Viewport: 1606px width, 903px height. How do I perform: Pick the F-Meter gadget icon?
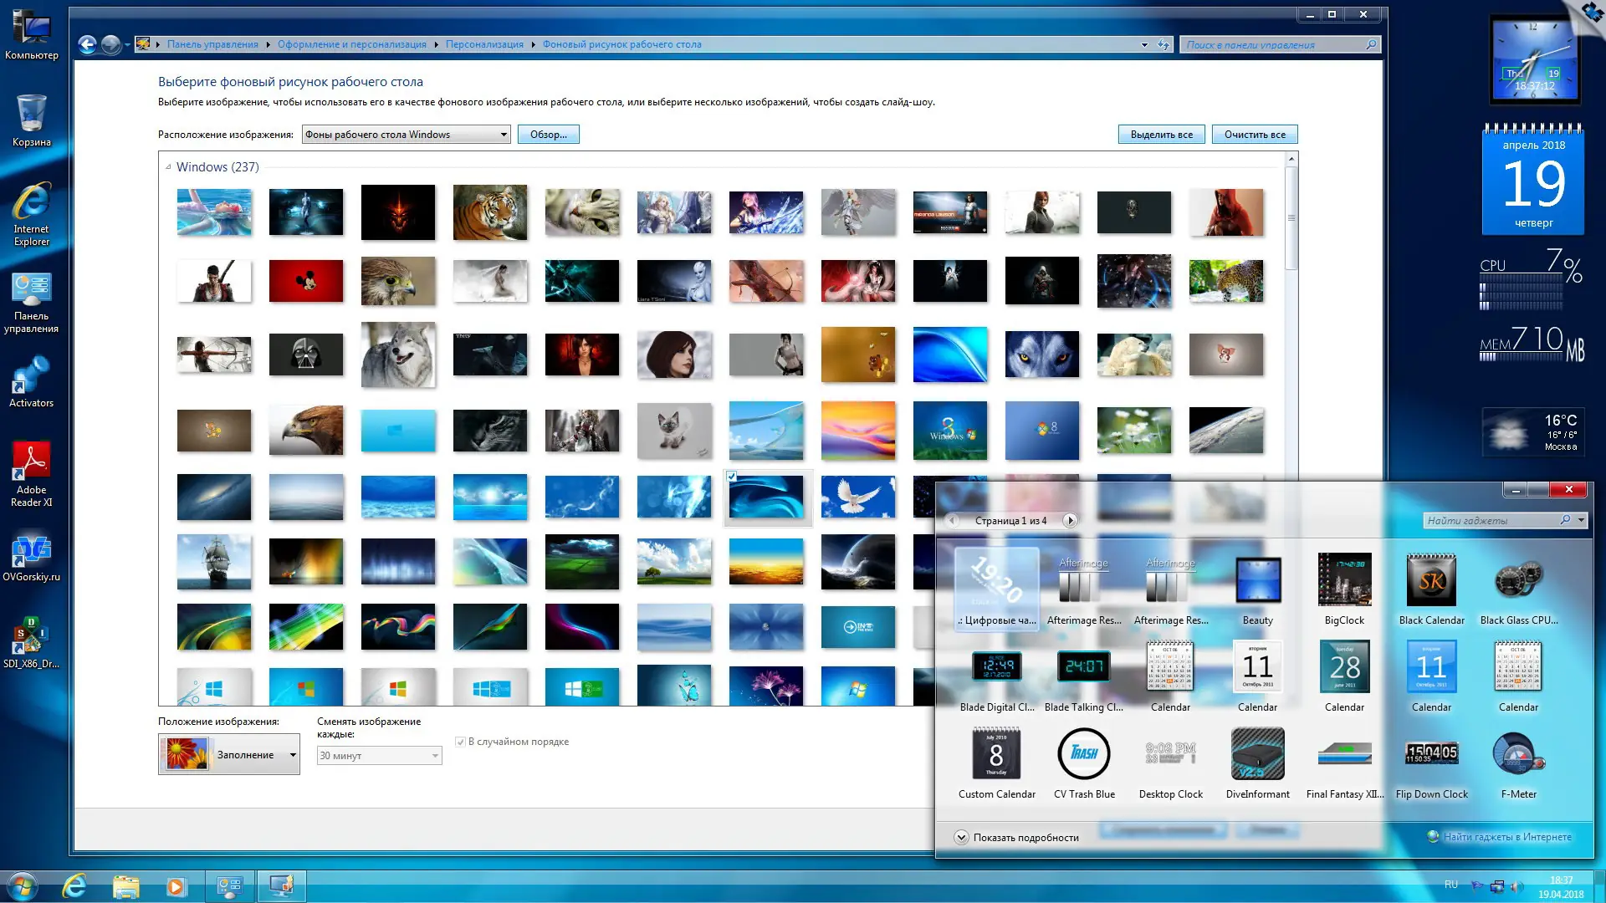coord(1518,753)
